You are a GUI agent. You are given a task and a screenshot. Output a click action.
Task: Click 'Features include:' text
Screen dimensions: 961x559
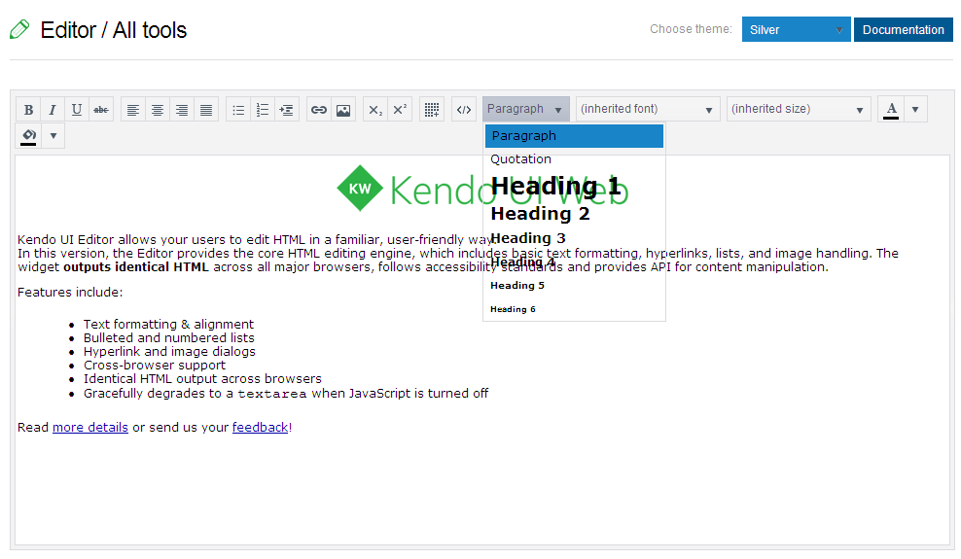click(70, 292)
